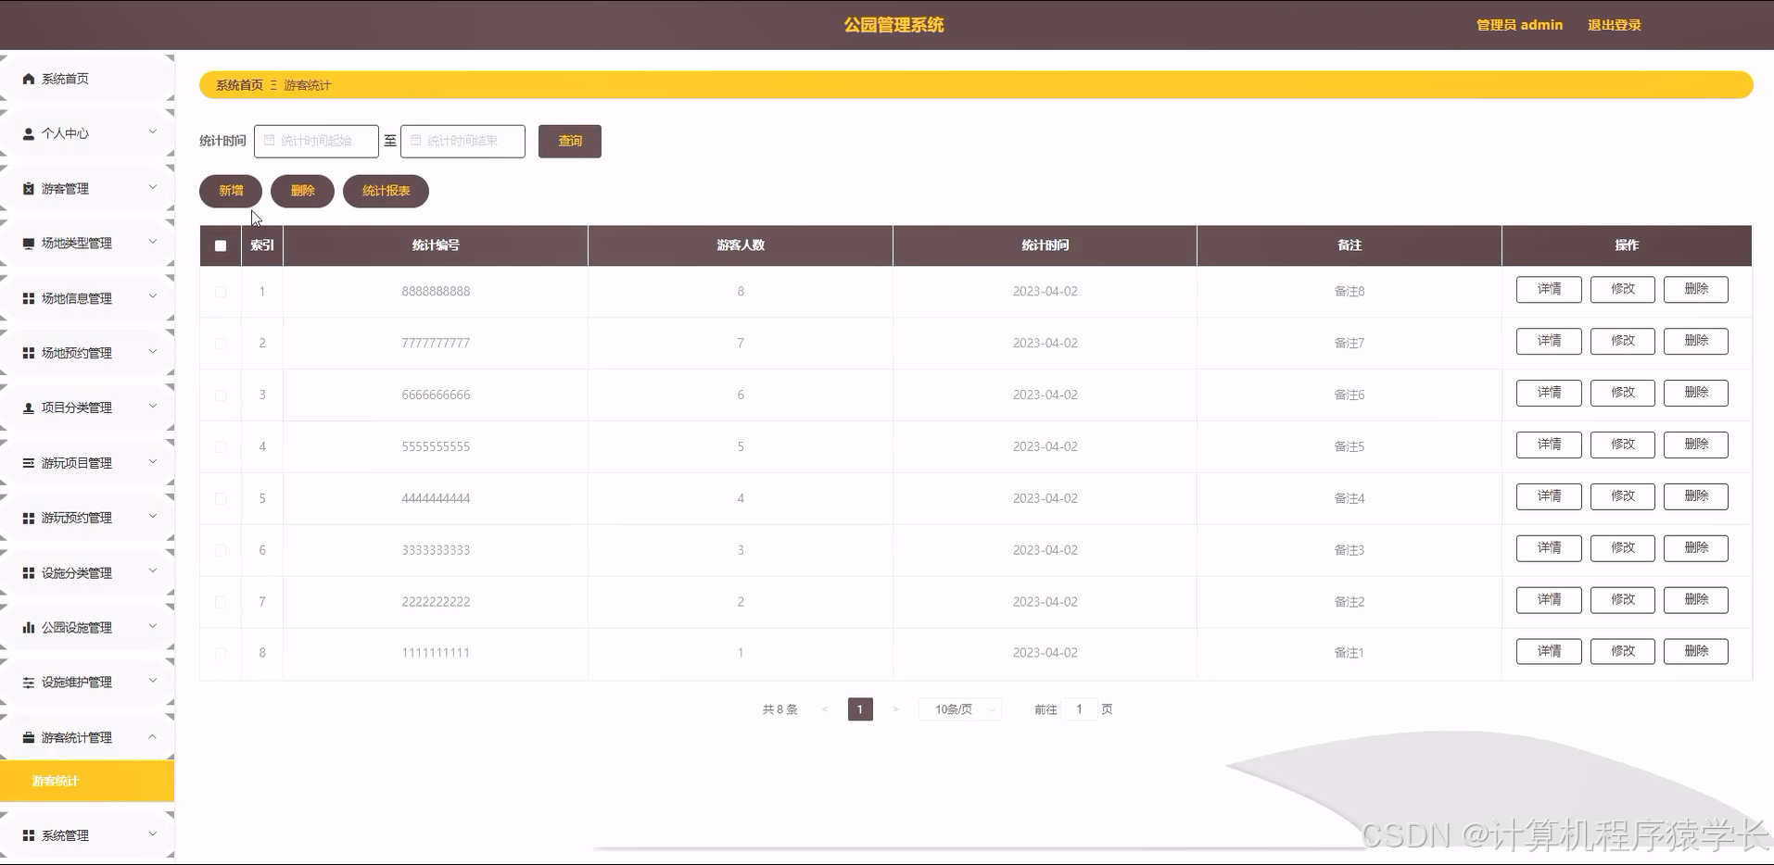Click the 游客人数 column header
This screenshot has height=865, width=1774.
tap(741, 245)
